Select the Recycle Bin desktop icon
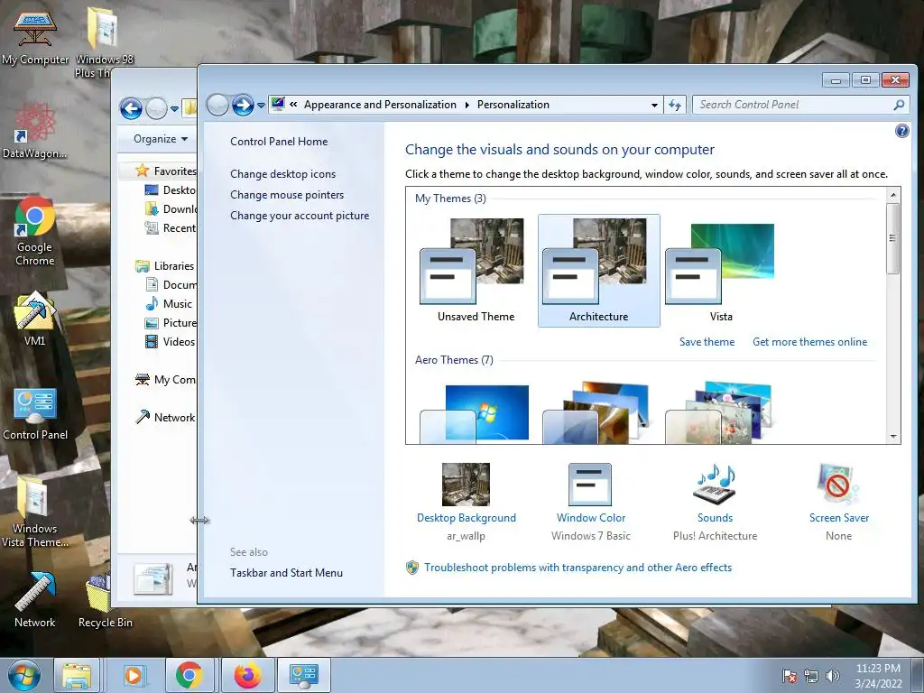Viewport: 924px width, 693px height. coord(105,600)
